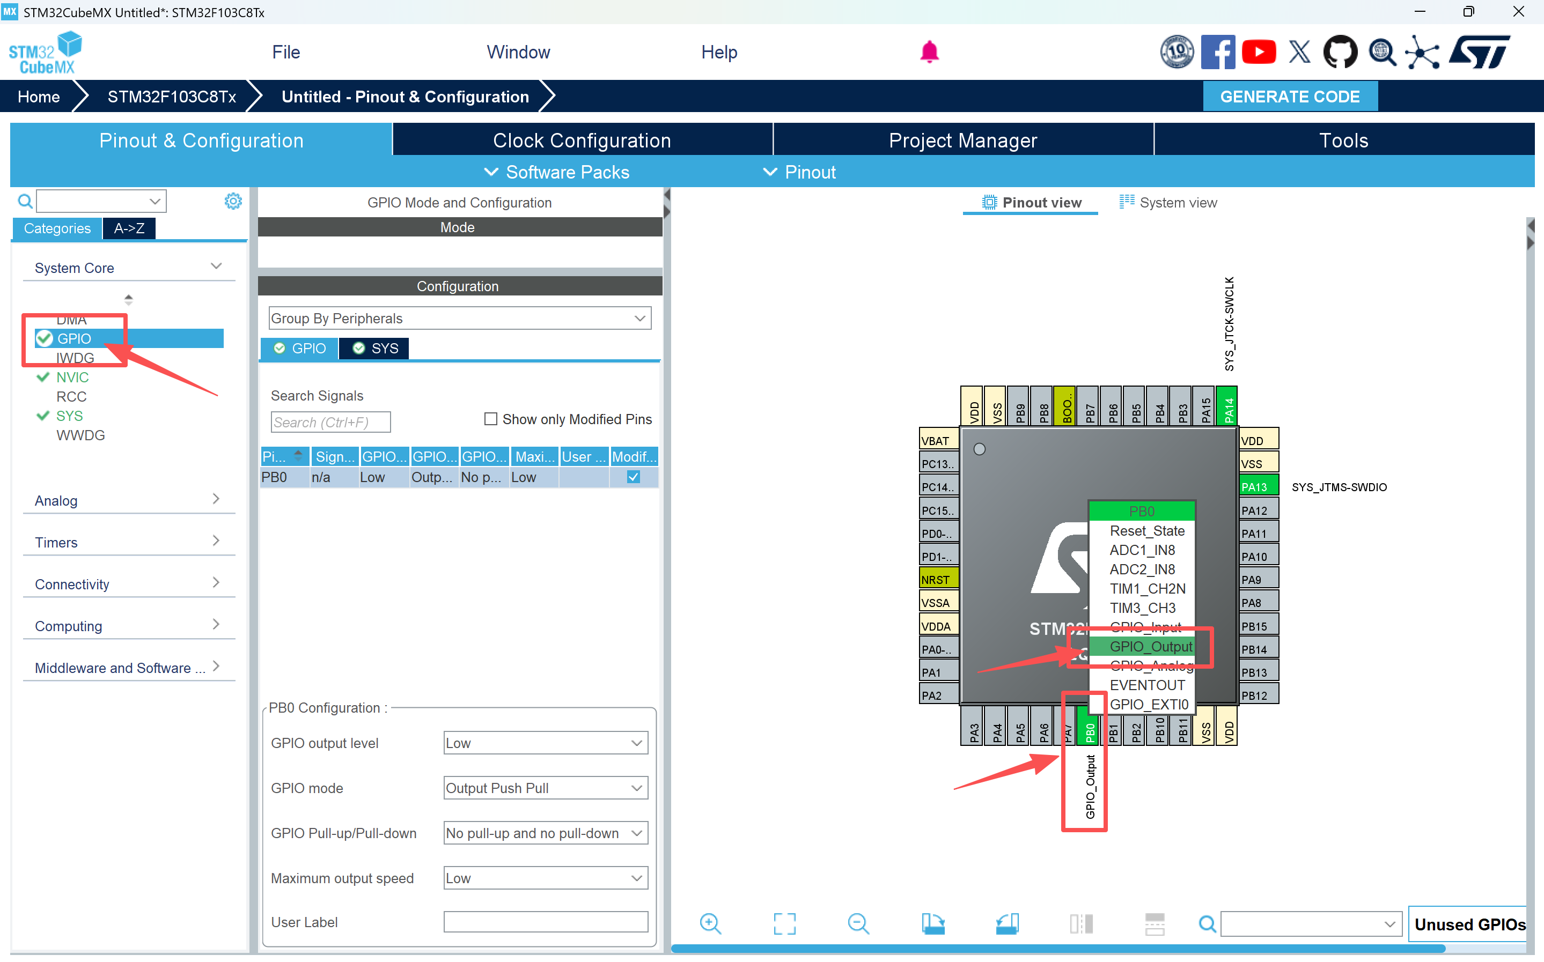Zoom in on the pinout view
The image size is (1544, 962).
click(x=710, y=924)
